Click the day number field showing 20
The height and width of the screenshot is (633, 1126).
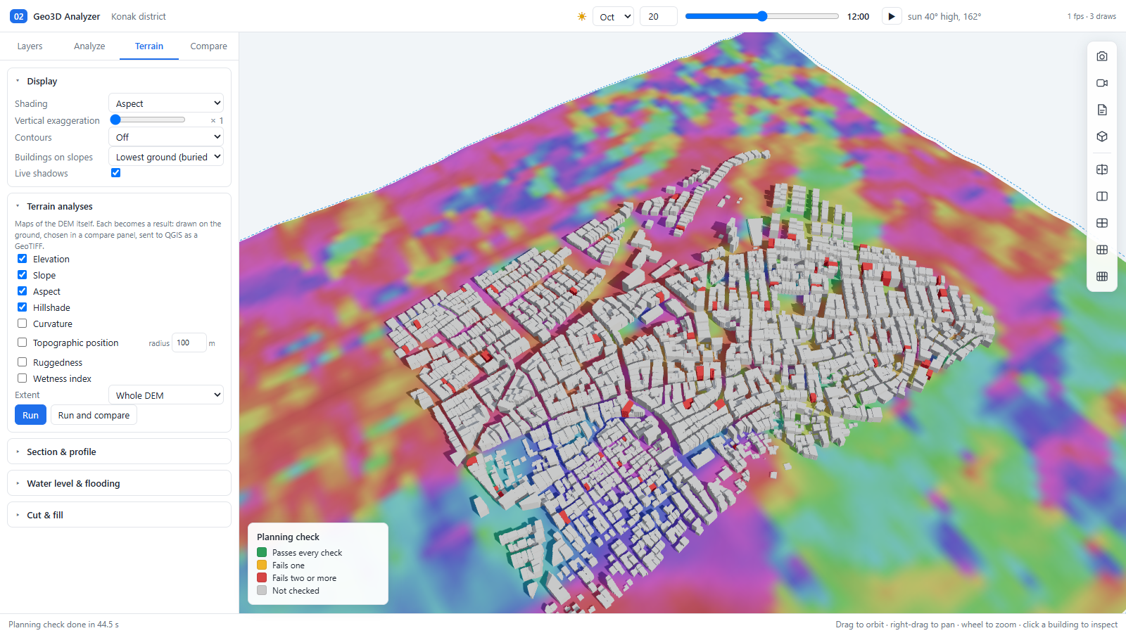[658, 16]
